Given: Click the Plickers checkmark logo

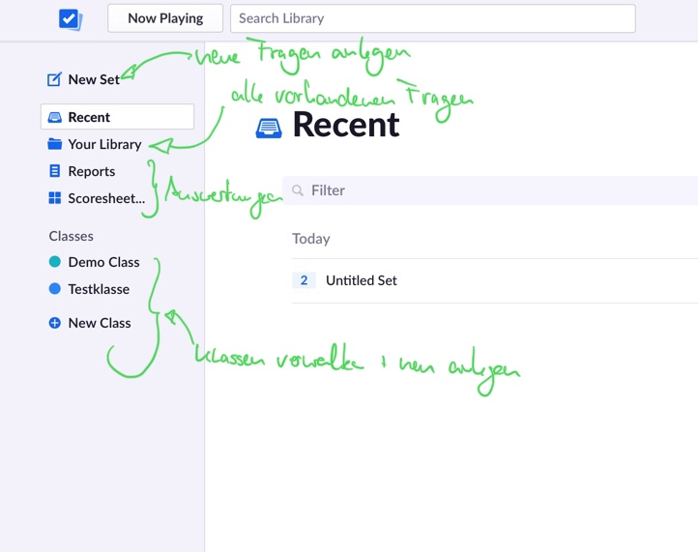Looking at the screenshot, I should (70, 18).
